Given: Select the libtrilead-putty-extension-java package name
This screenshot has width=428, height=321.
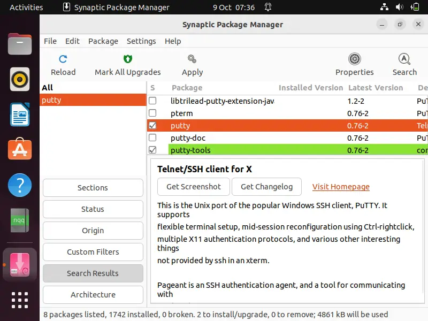Looking at the screenshot, I should click(223, 101).
